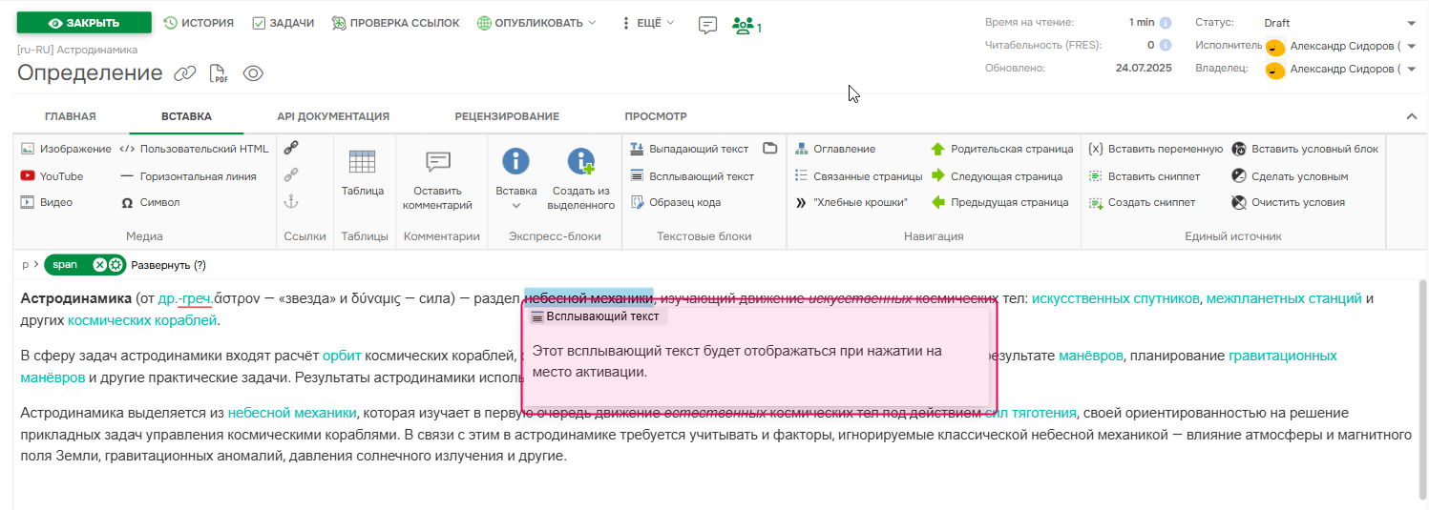
Task: Click the editor vertical scrollbar
Action: pos(1421,391)
